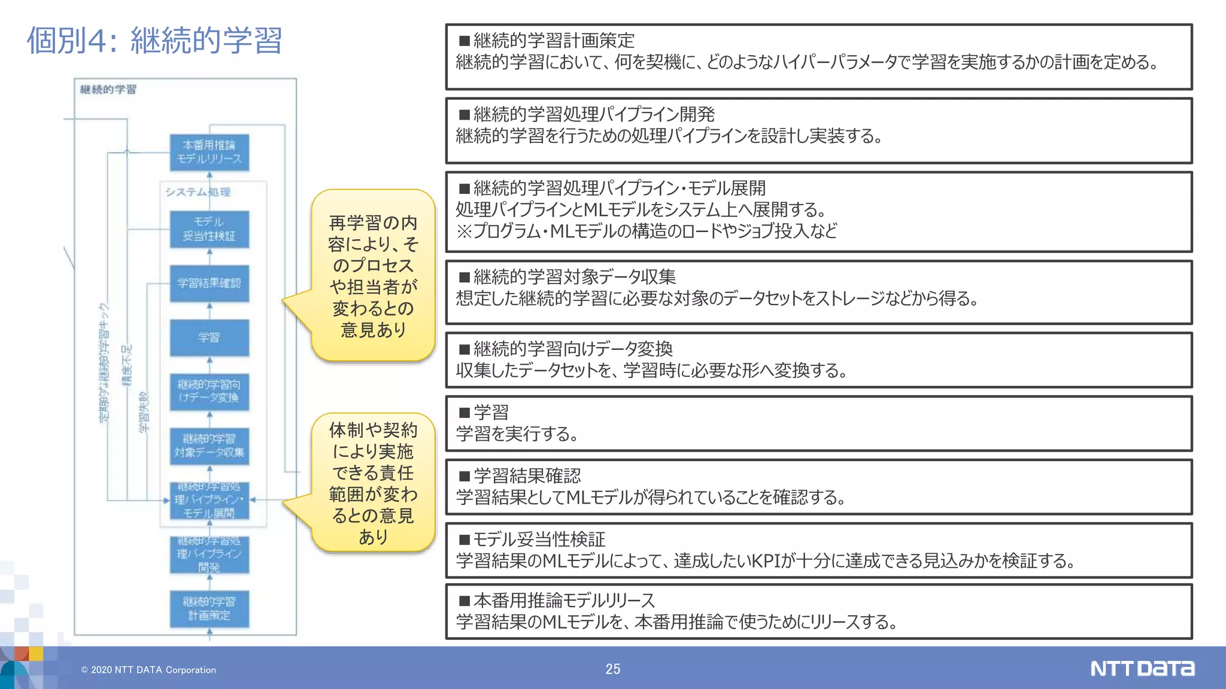The height and width of the screenshot is (689, 1226).
Task: Click the NTT DATA logo
Action: [1142, 669]
